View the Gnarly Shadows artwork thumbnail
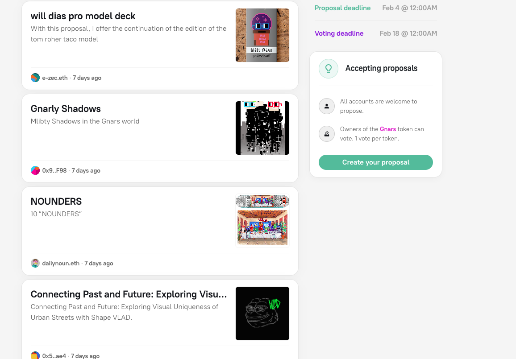Viewport: 516px width, 359px height. pos(262,128)
